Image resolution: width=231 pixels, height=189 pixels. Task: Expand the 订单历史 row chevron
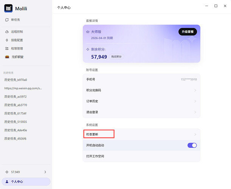click(x=195, y=101)
